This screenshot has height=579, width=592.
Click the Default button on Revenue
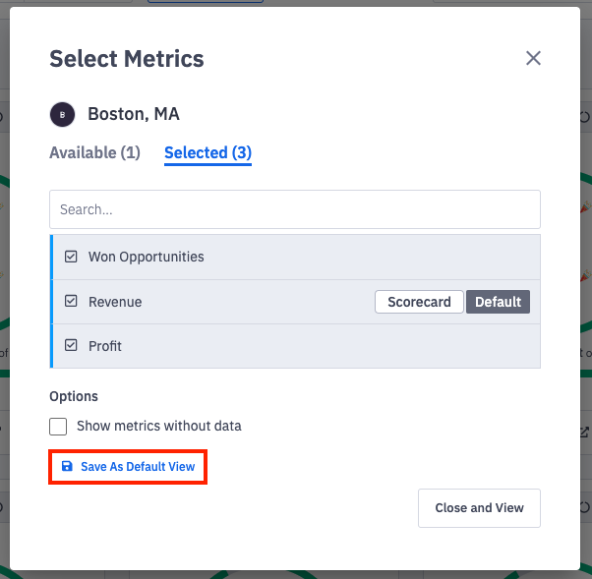[498, 302]
